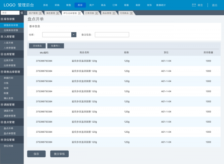Close the 用户管理 tab with X icon
The height and width of the screenshot is (164, 224).
[x=40, y=13]
